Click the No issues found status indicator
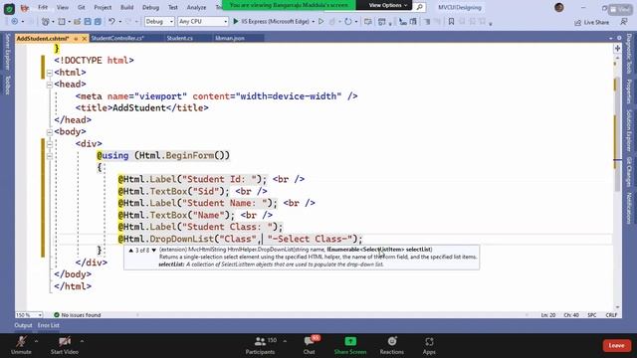This screenshot has height=358, width=637. [x=78, y=315]
